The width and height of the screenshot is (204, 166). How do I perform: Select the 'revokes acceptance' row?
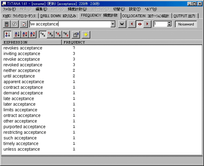[102, 48]
